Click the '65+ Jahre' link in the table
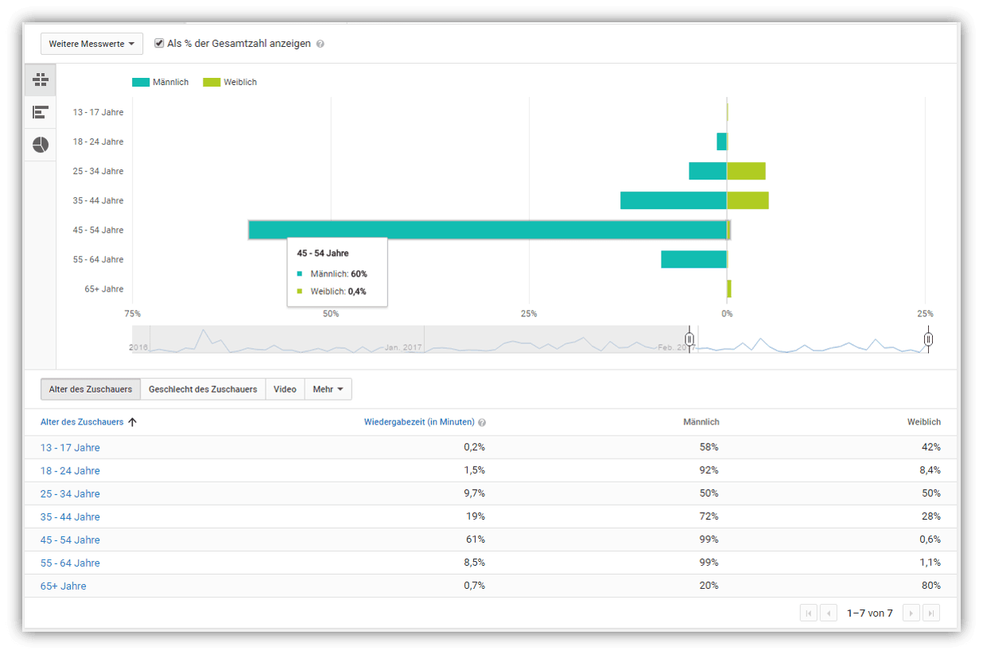This screenshot has height=654, width=983. 63,585
